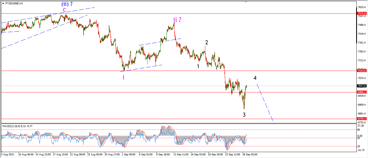Select the black wave 3 label
The image size is (368, 158).
(244, 115)
